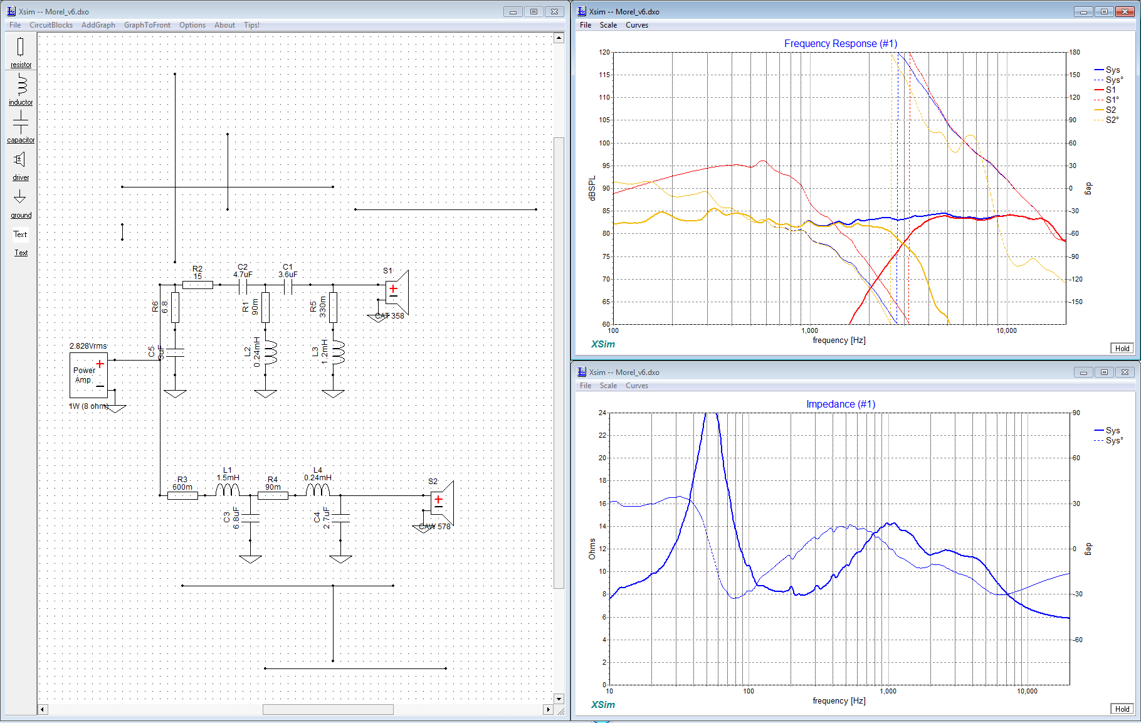1141x723 pixels.
Task: Open Scale menu in Impedance window
Action: pyautogui.click(x=608, y=386)
